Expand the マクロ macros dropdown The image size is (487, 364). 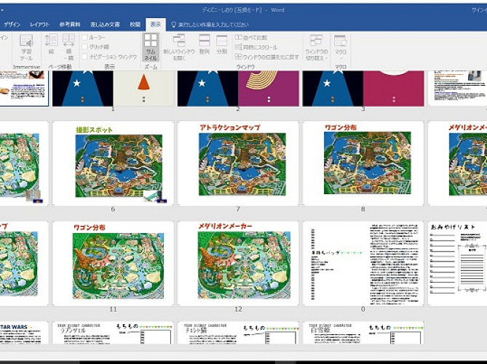341,47
